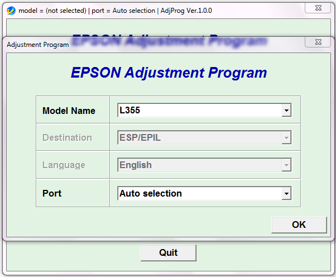Click the disabled Destination dropdown arrow

point(286,137)
